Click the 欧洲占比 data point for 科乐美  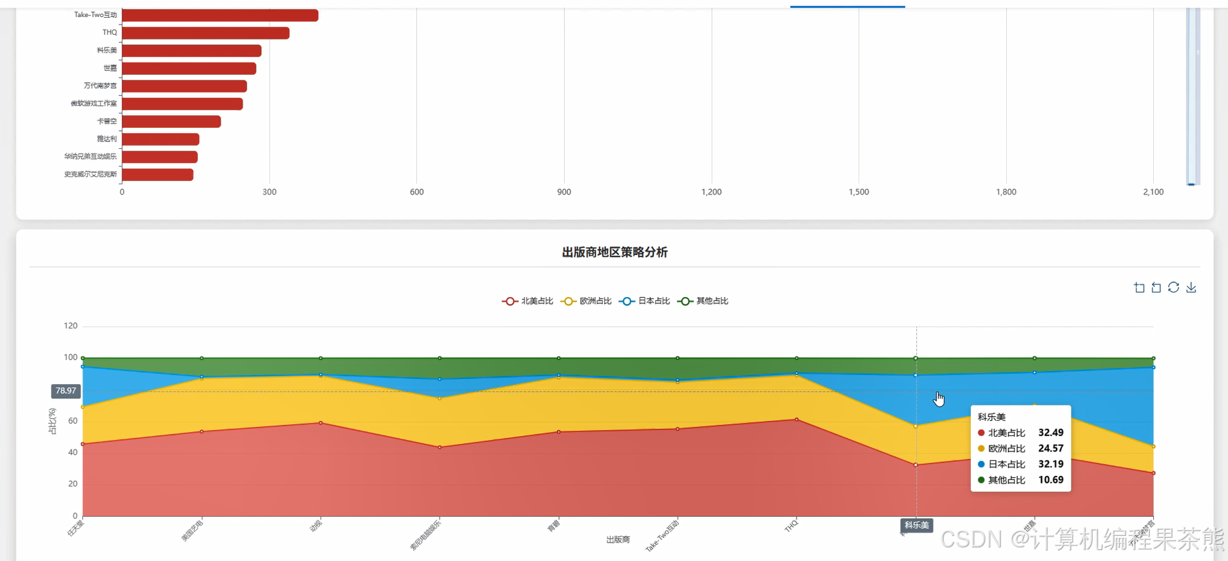coord(916,426)
